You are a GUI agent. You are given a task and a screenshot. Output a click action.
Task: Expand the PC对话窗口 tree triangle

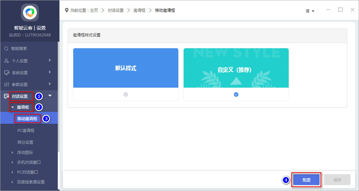pos(12,172)
